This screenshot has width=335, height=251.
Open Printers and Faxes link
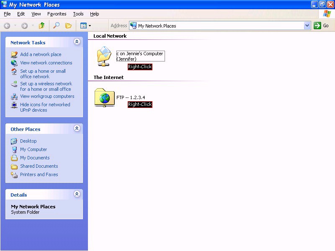39,174
